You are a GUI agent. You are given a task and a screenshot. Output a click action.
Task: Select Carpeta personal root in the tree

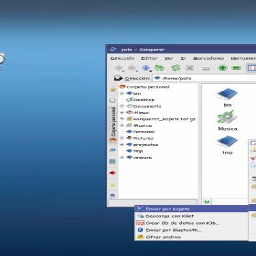[x=148, y=87]
